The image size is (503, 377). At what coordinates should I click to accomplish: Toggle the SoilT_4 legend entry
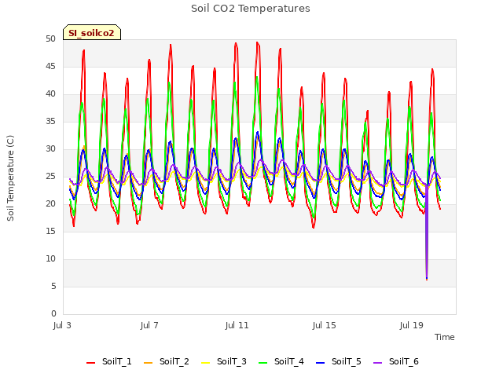pos(281,361)
